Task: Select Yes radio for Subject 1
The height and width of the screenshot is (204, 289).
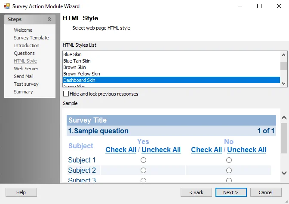Action: coord(143,160)
